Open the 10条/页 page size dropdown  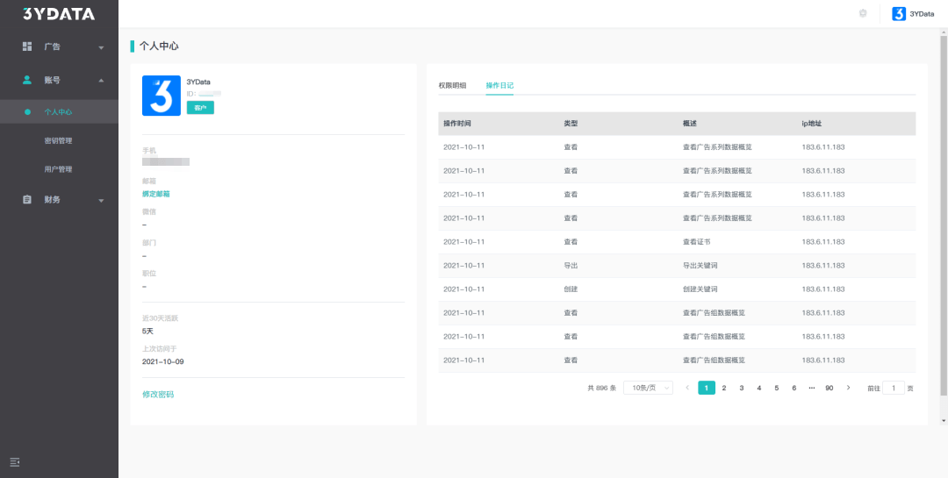(x=648, y=388)
